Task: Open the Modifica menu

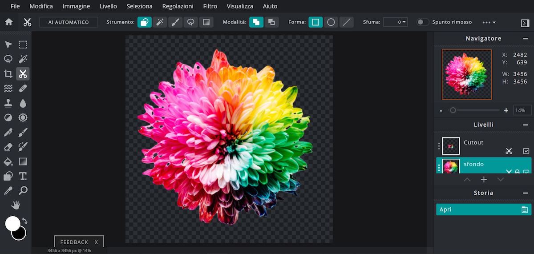Action: tap(41, 6)
